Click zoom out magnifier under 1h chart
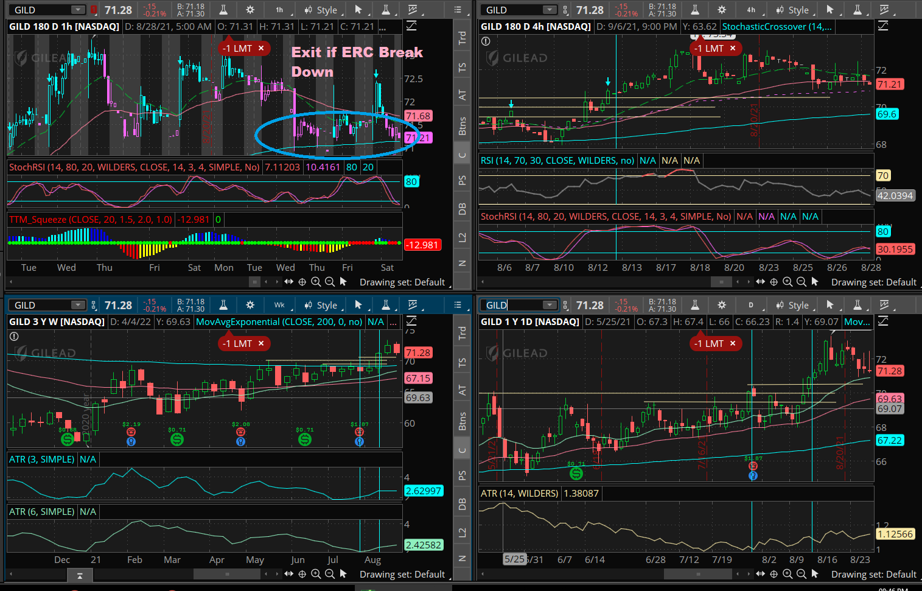The image size is (922, 591). pyautogui.click(x=329, y=282)
